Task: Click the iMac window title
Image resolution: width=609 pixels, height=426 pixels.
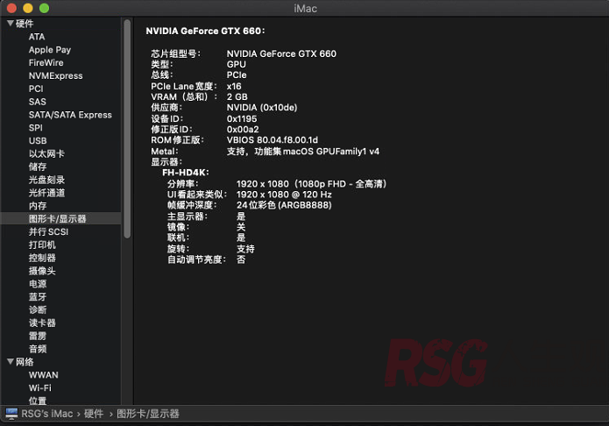Action: (305, 9)
